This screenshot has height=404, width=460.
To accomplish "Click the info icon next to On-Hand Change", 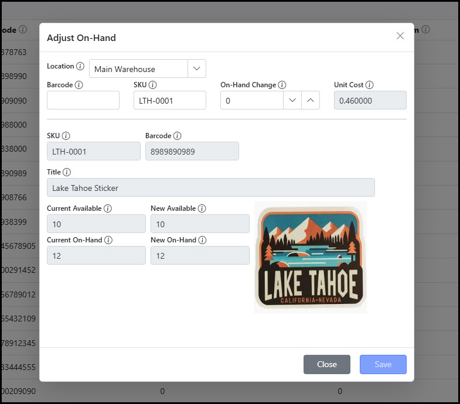I will tap(282, 85).
